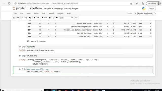Click the Last Checkpoint text
The width and height of the screenshot is (162, 91).
51,9
